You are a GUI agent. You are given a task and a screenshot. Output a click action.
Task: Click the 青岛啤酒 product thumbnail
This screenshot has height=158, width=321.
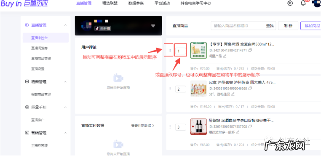198,50
